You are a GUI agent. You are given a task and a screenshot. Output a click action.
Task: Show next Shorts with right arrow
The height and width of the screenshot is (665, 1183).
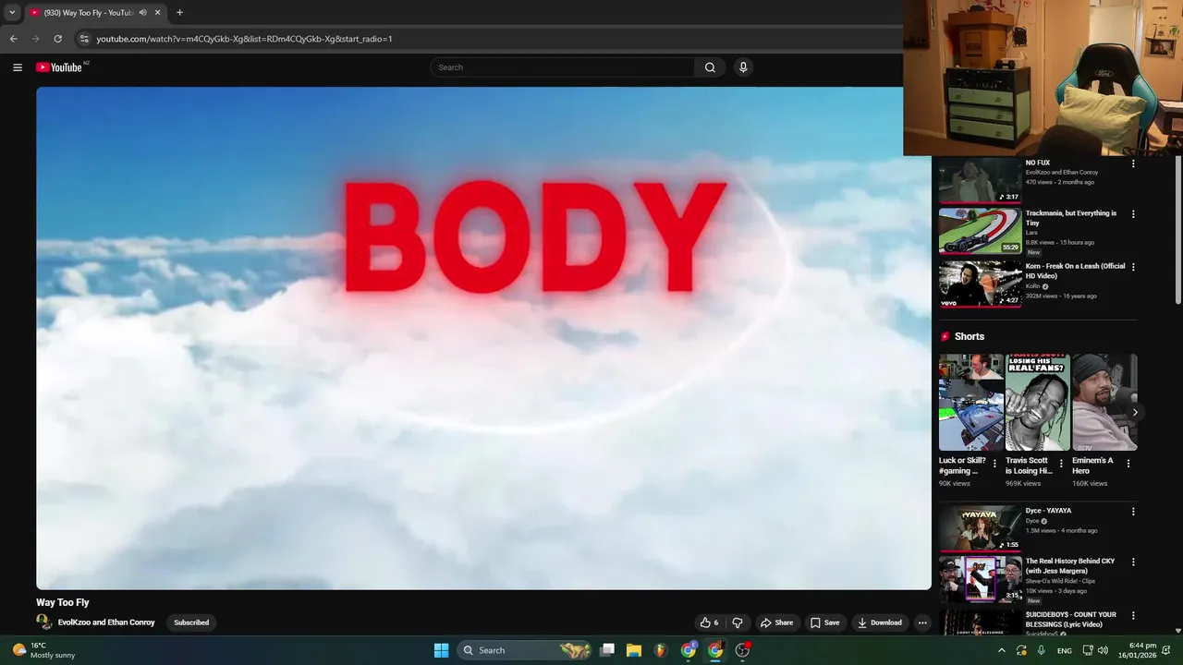click(x=1134, y=413)
